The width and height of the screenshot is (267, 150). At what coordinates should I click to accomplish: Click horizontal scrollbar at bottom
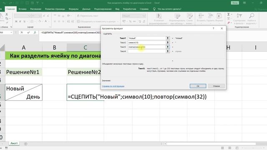click(211, 144)
